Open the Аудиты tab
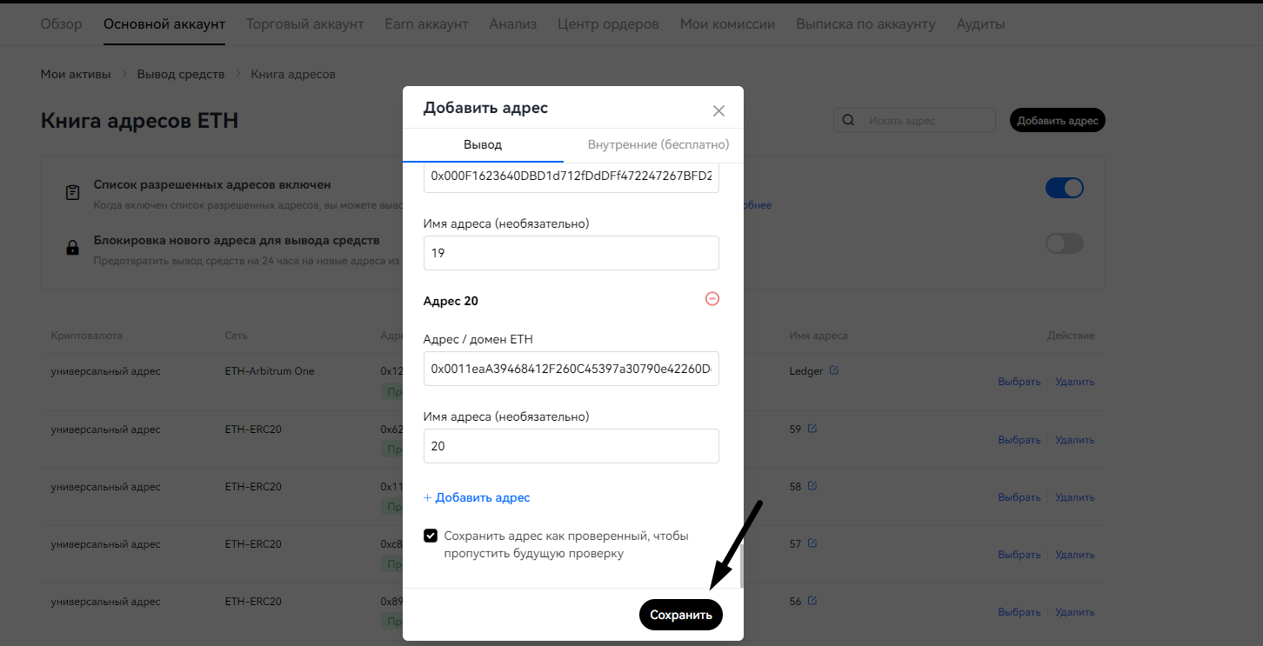This screenshot has width=1263, height=646. point(981,23)
